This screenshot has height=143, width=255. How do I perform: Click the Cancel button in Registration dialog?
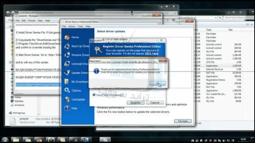coord(155,103)
